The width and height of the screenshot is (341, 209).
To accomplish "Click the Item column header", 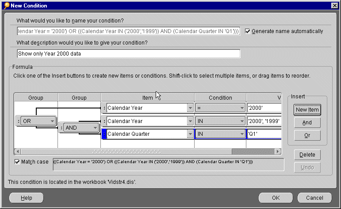I will pyautogui.click(x=147, y=97).
